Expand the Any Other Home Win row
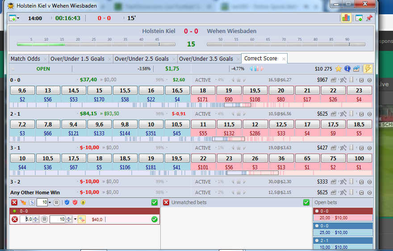 (361, 193)
